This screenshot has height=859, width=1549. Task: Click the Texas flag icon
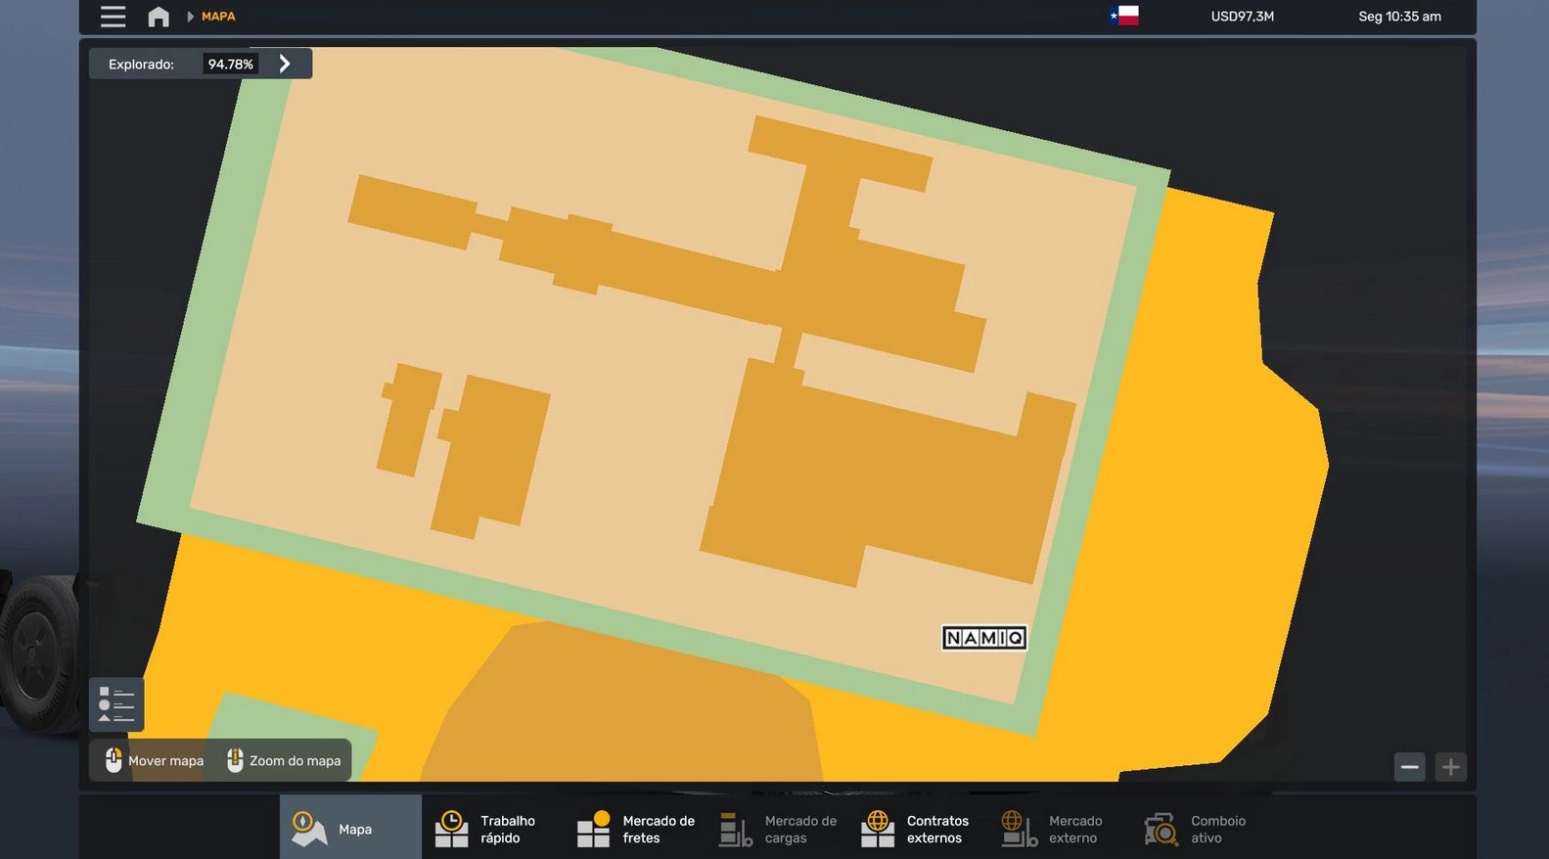1124,16
